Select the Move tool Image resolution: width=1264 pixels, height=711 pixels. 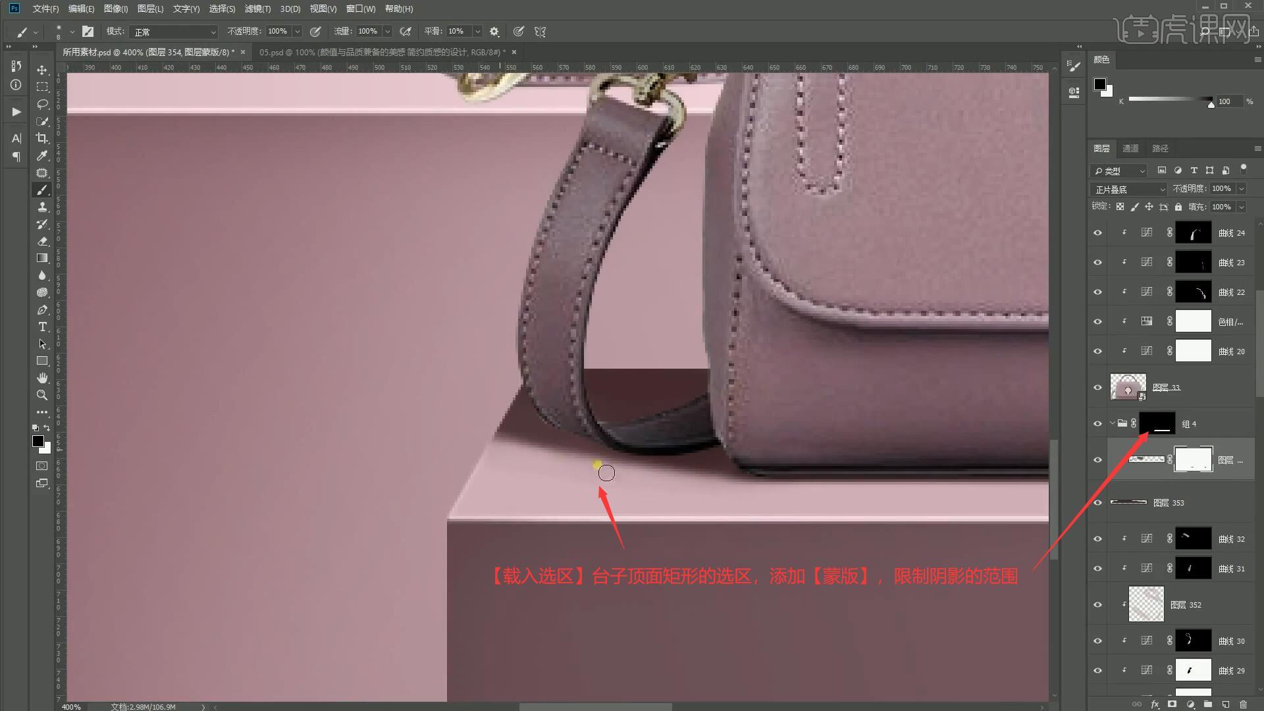pyautogui.click(x=42, y=70)
